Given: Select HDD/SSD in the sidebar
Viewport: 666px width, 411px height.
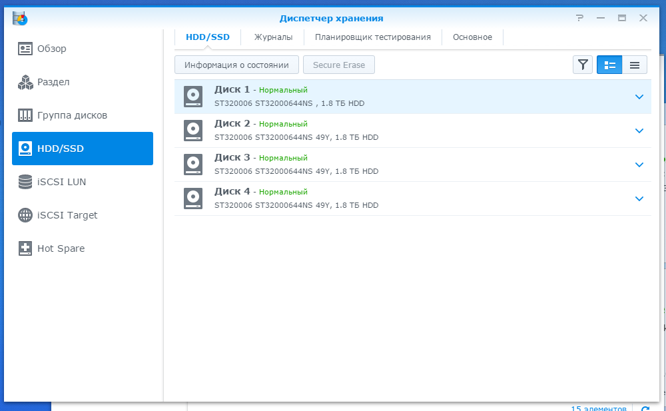Looking at the screenshot, I should pyautogui.click(x=83, y=149).
